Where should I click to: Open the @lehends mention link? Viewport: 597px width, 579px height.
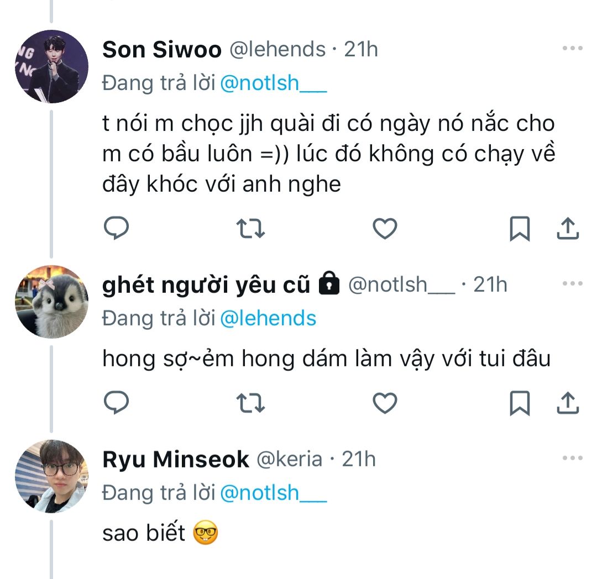pyautogui.click(x=268, y=318)
